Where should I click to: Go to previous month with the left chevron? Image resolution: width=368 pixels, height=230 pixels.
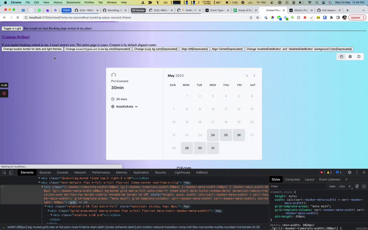247,76
